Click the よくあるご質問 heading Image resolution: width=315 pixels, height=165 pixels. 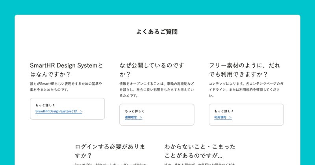point(157,32)
